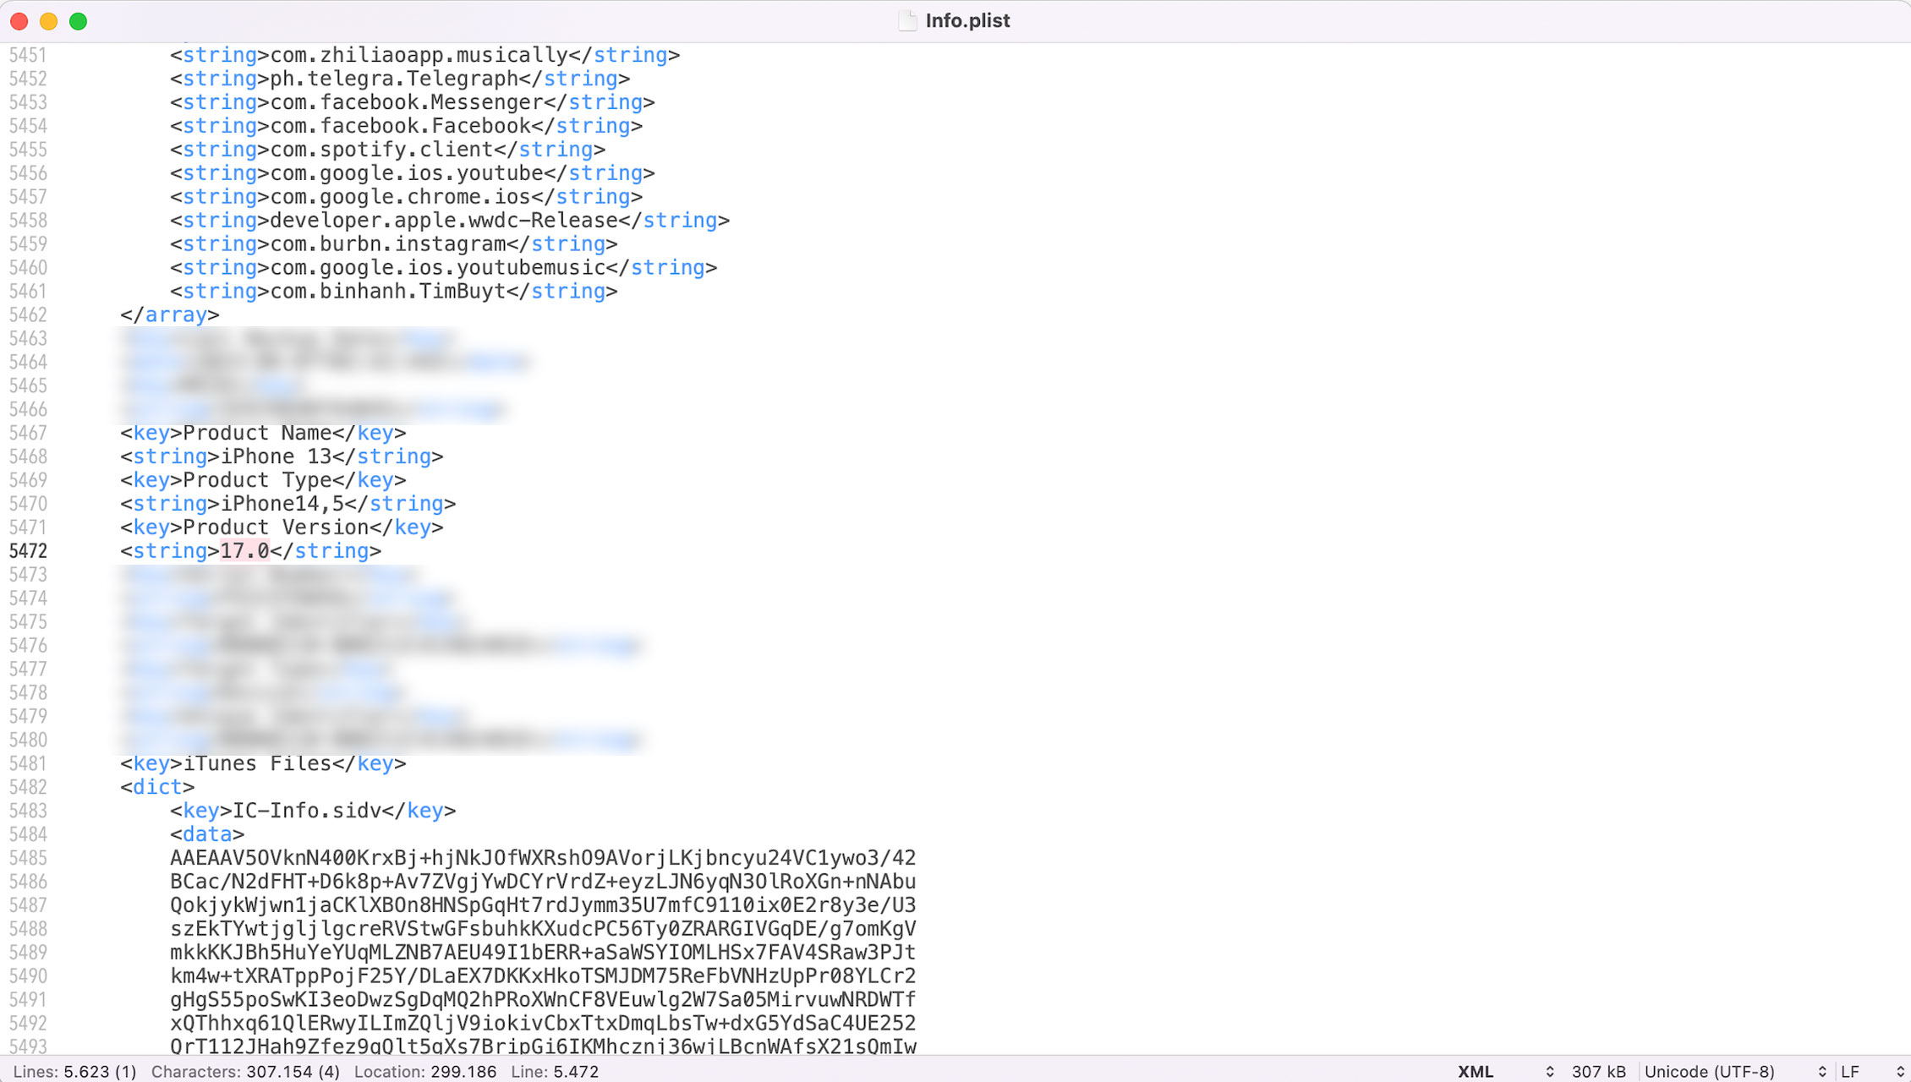Viewport: 1911px width, 1082px height.
Task: Click the green zoom window button
Action: [x=78, y=21]
